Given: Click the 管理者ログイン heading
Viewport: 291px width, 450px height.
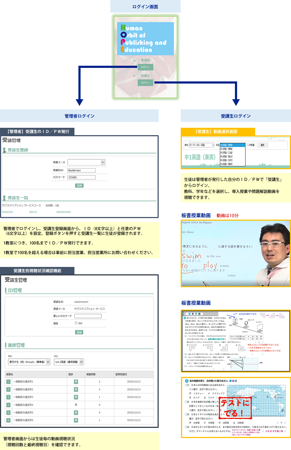Looking at the screenshot, I should pyautogui.click(x=79, y=116).
